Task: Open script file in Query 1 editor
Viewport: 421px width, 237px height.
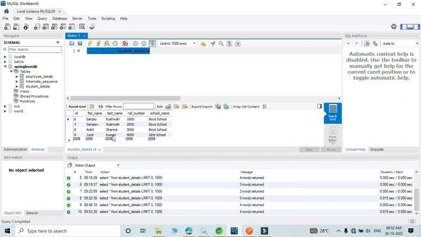Action: [72, 43]
